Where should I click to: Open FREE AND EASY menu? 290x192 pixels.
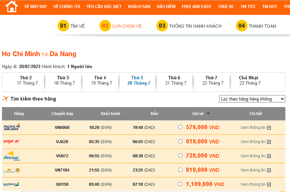197,7
